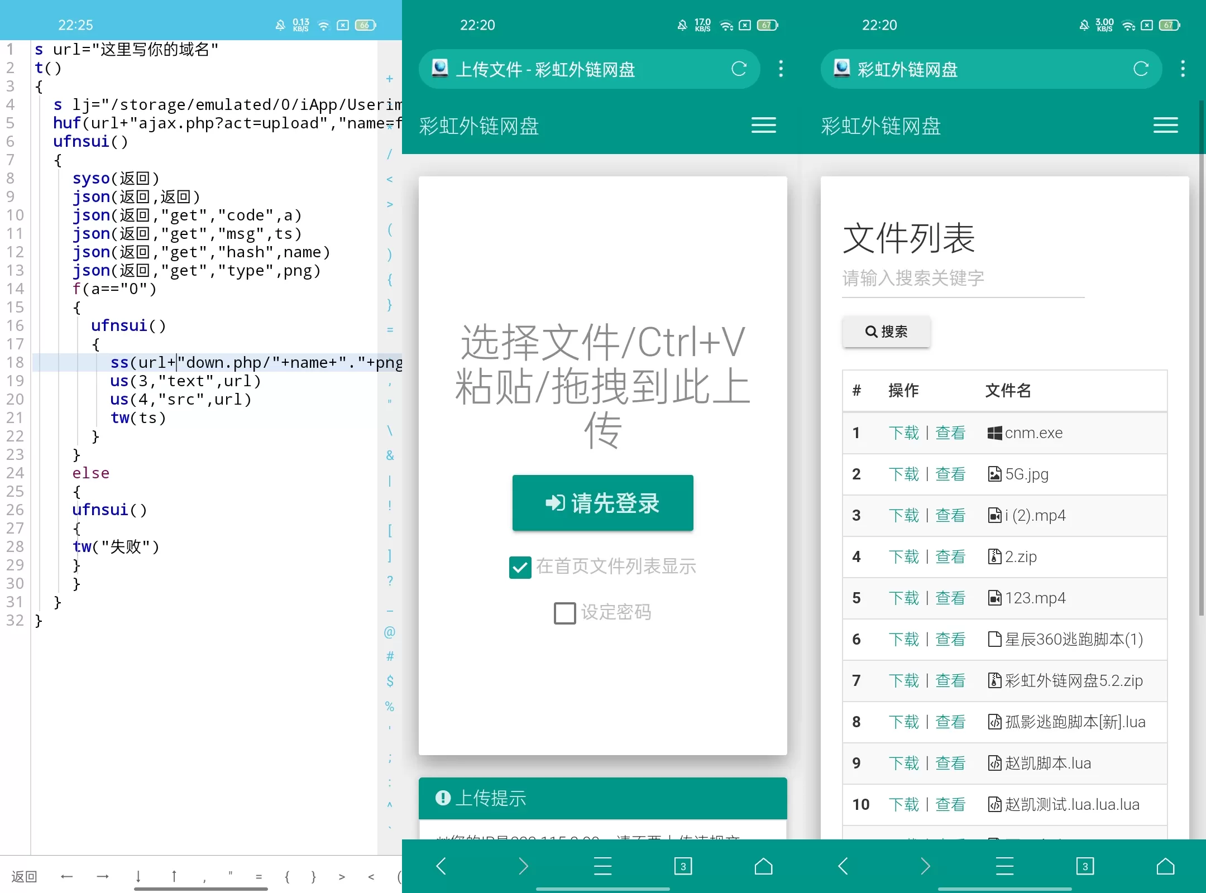The width and height of the screenshot is (1206, 893).
Task: Tap address bar showing 彩虹外链网盘
Action: coord(991,69)
